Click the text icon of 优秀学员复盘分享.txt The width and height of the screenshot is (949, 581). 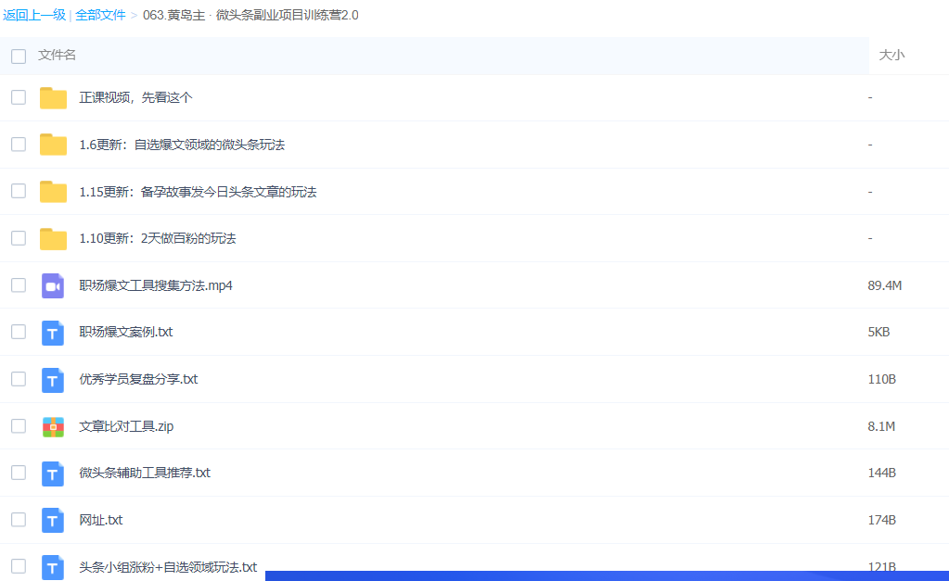(53, 379)
